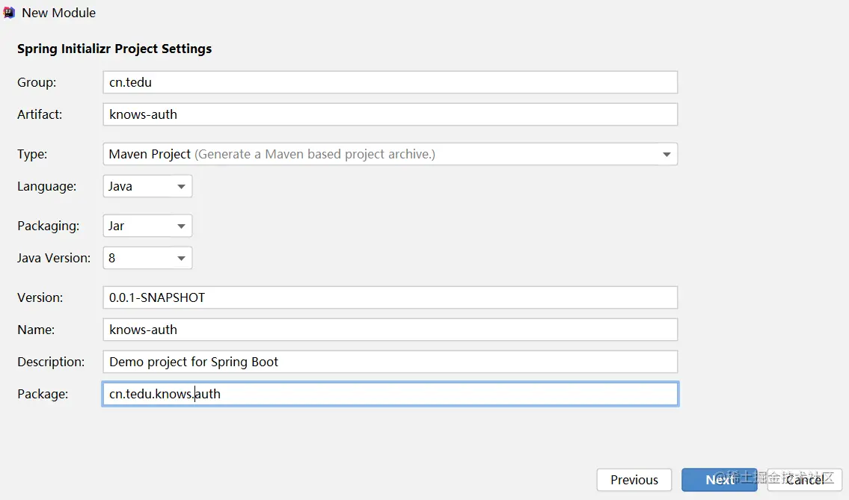849x500 pixels.
Task: Select the Version field showing 0.0.1-SNAPSHOT
Action: [389, 297]
